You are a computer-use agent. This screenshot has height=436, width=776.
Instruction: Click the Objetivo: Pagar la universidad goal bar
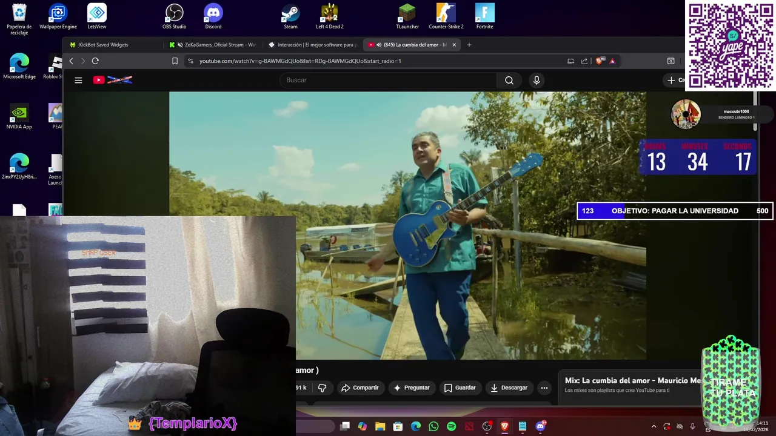(675, 211)
